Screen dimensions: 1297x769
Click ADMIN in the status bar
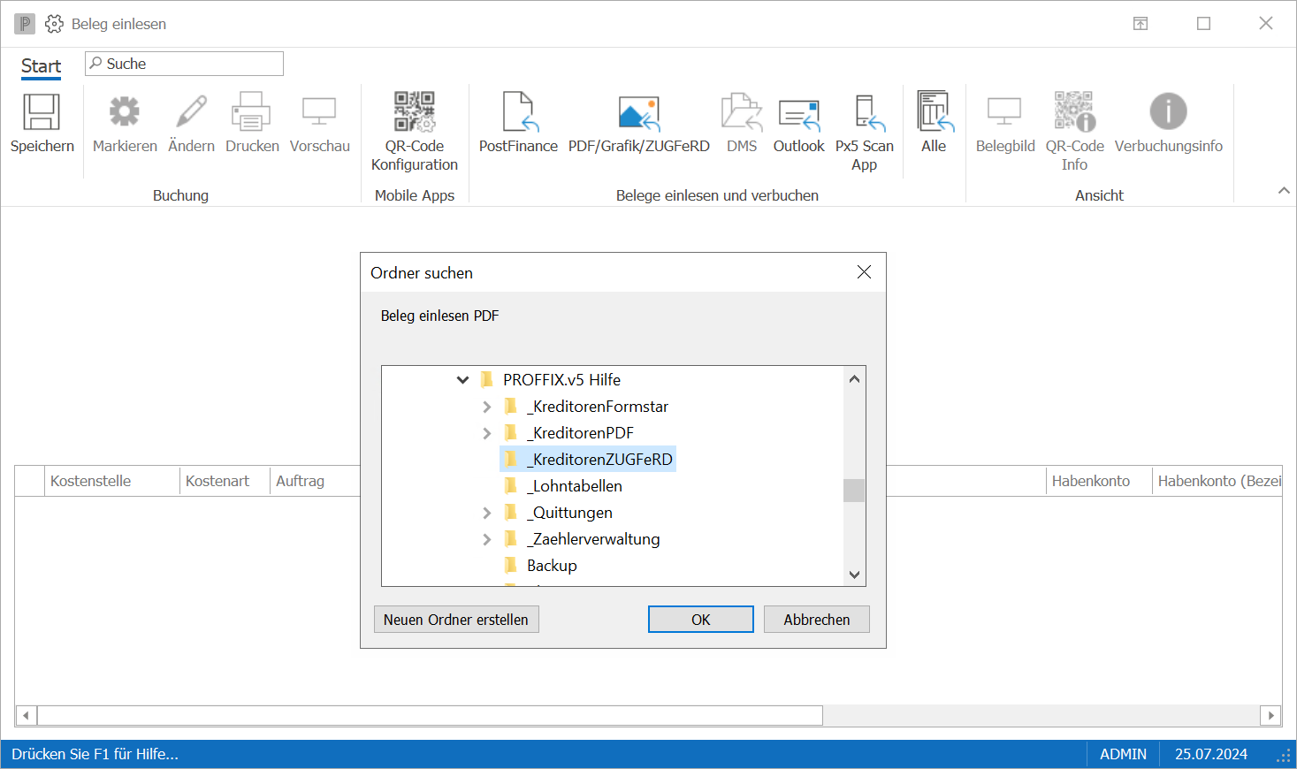coord(1123,754)
